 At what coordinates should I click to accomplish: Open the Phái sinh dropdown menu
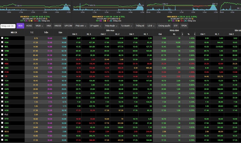click(x=81, y=26)
